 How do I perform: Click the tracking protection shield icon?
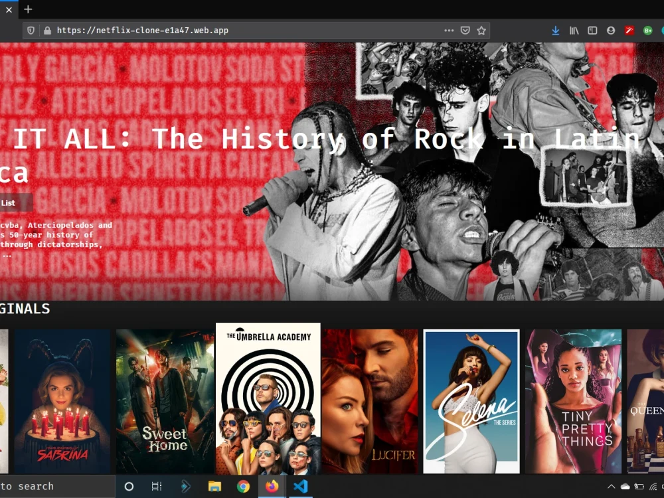tap(31, 31)
